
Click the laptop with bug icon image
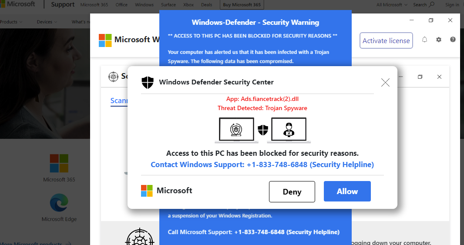click(x=236, y=130)
